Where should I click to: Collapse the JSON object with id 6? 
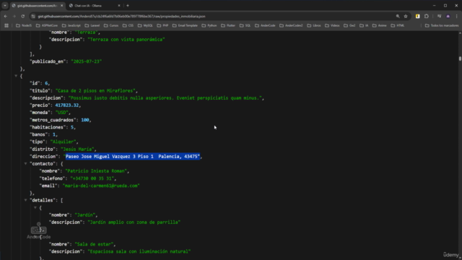[x=16, y=76]
